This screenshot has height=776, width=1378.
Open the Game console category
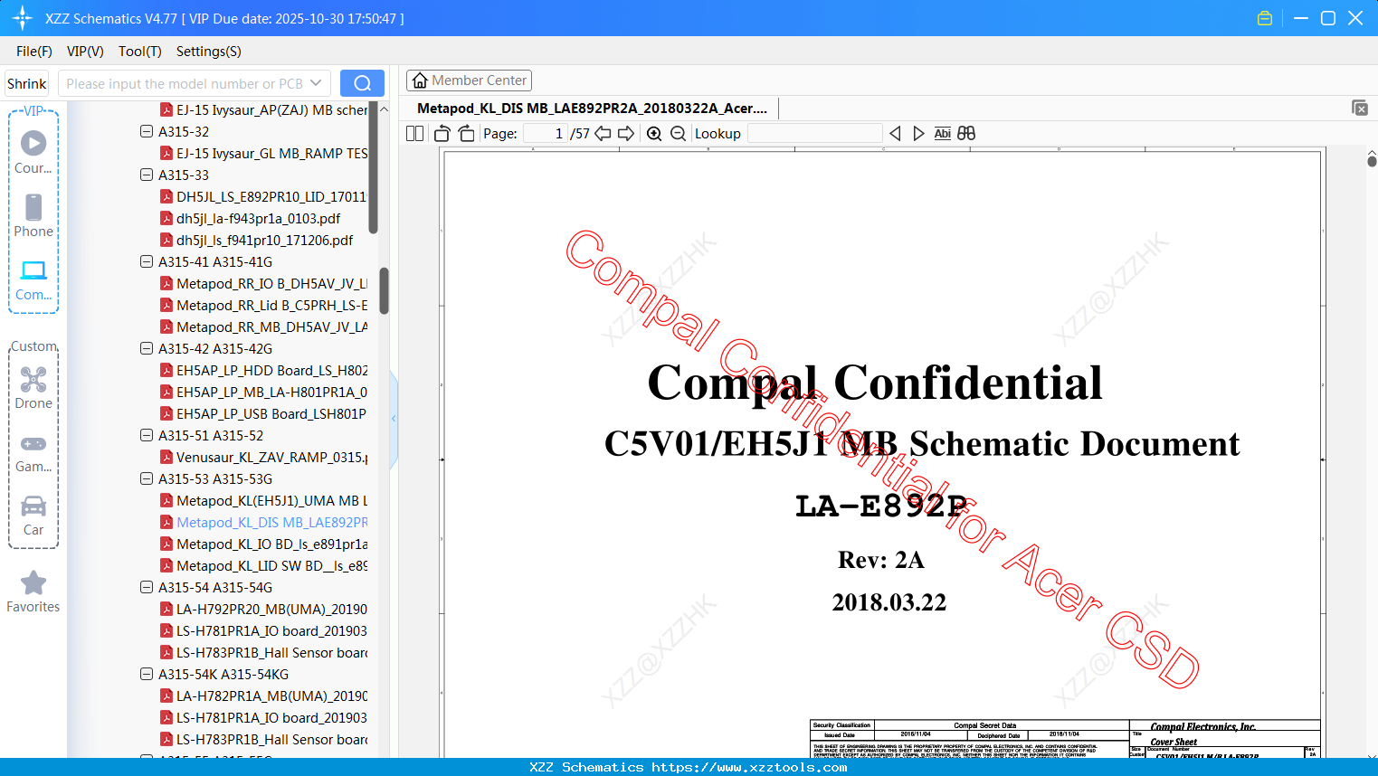point(33,452)
